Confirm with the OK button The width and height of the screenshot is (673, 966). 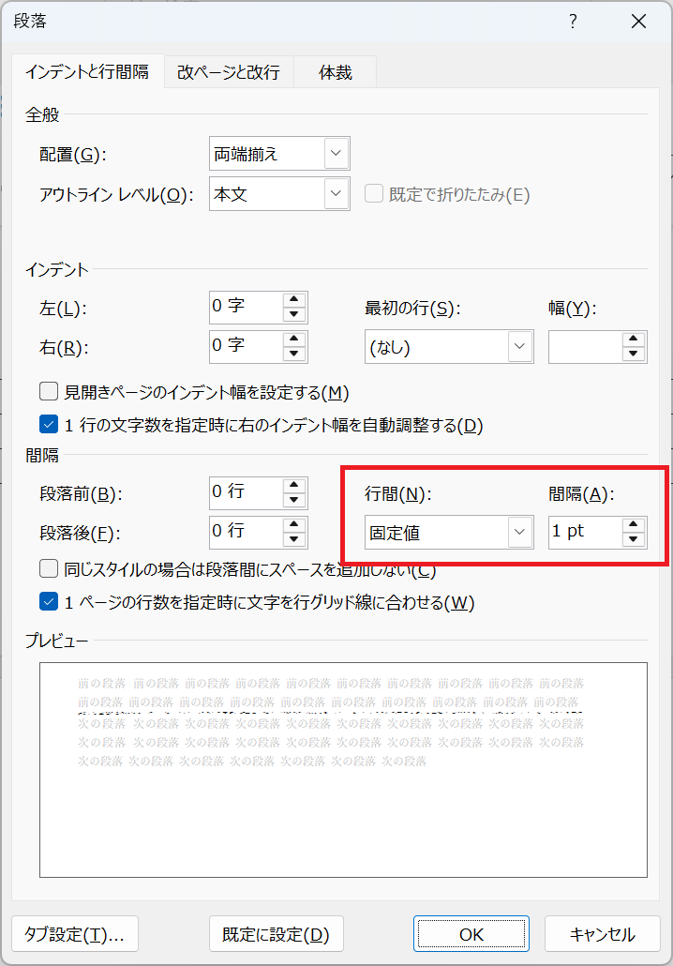point(471,934)
